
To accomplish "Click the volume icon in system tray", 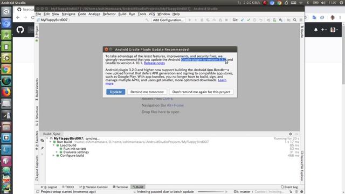I will (x=323, y=3).
